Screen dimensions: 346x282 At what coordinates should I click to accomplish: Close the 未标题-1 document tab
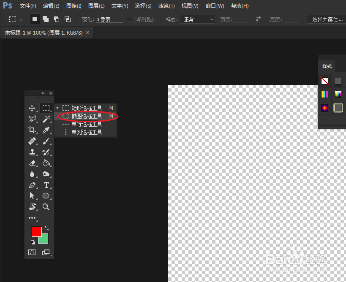[87, 33]
